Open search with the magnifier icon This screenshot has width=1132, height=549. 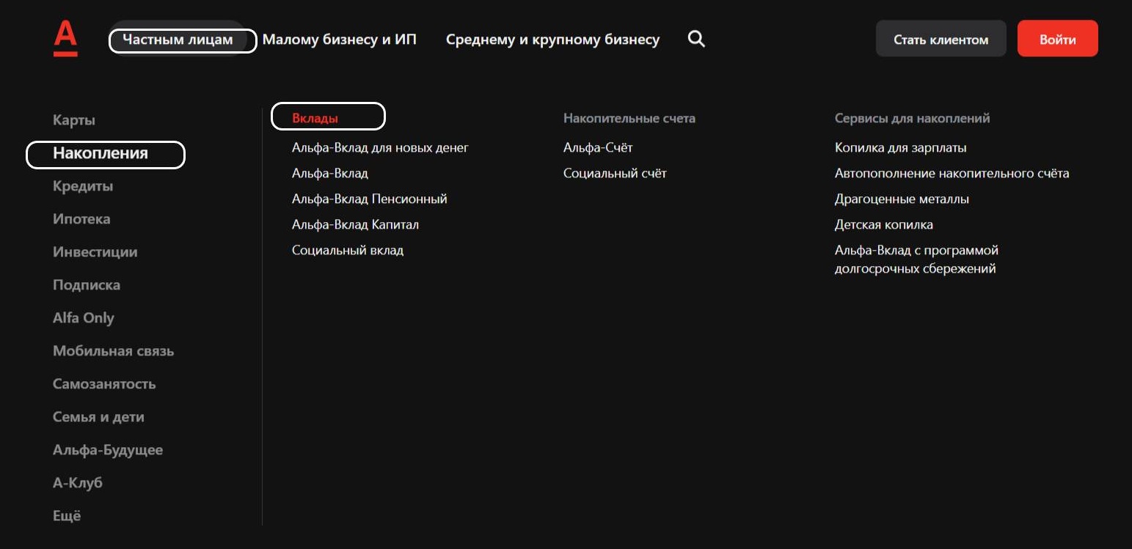tap(696, 40)
